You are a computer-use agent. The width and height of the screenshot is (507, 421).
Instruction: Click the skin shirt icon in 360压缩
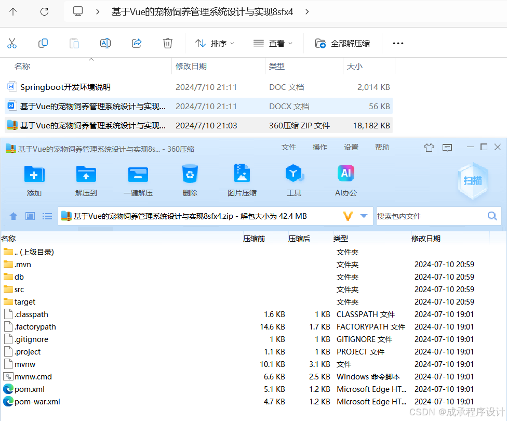coord(429,148)
